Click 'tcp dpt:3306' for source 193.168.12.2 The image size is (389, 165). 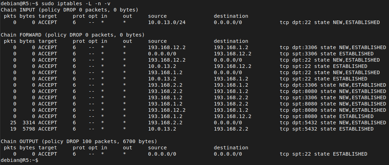(x=299, y=47)
